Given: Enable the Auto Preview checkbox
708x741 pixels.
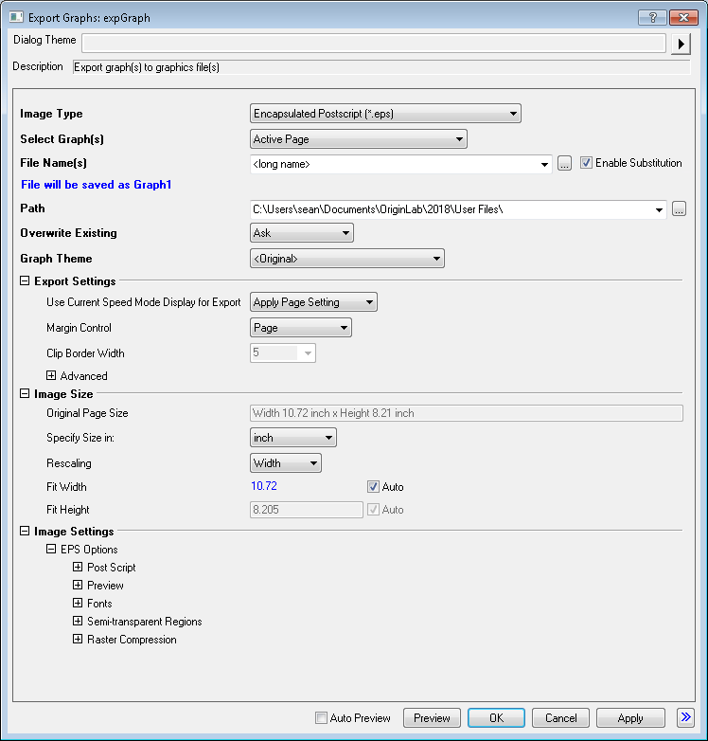Looking at the screenshot, I should tap(322, 718).
